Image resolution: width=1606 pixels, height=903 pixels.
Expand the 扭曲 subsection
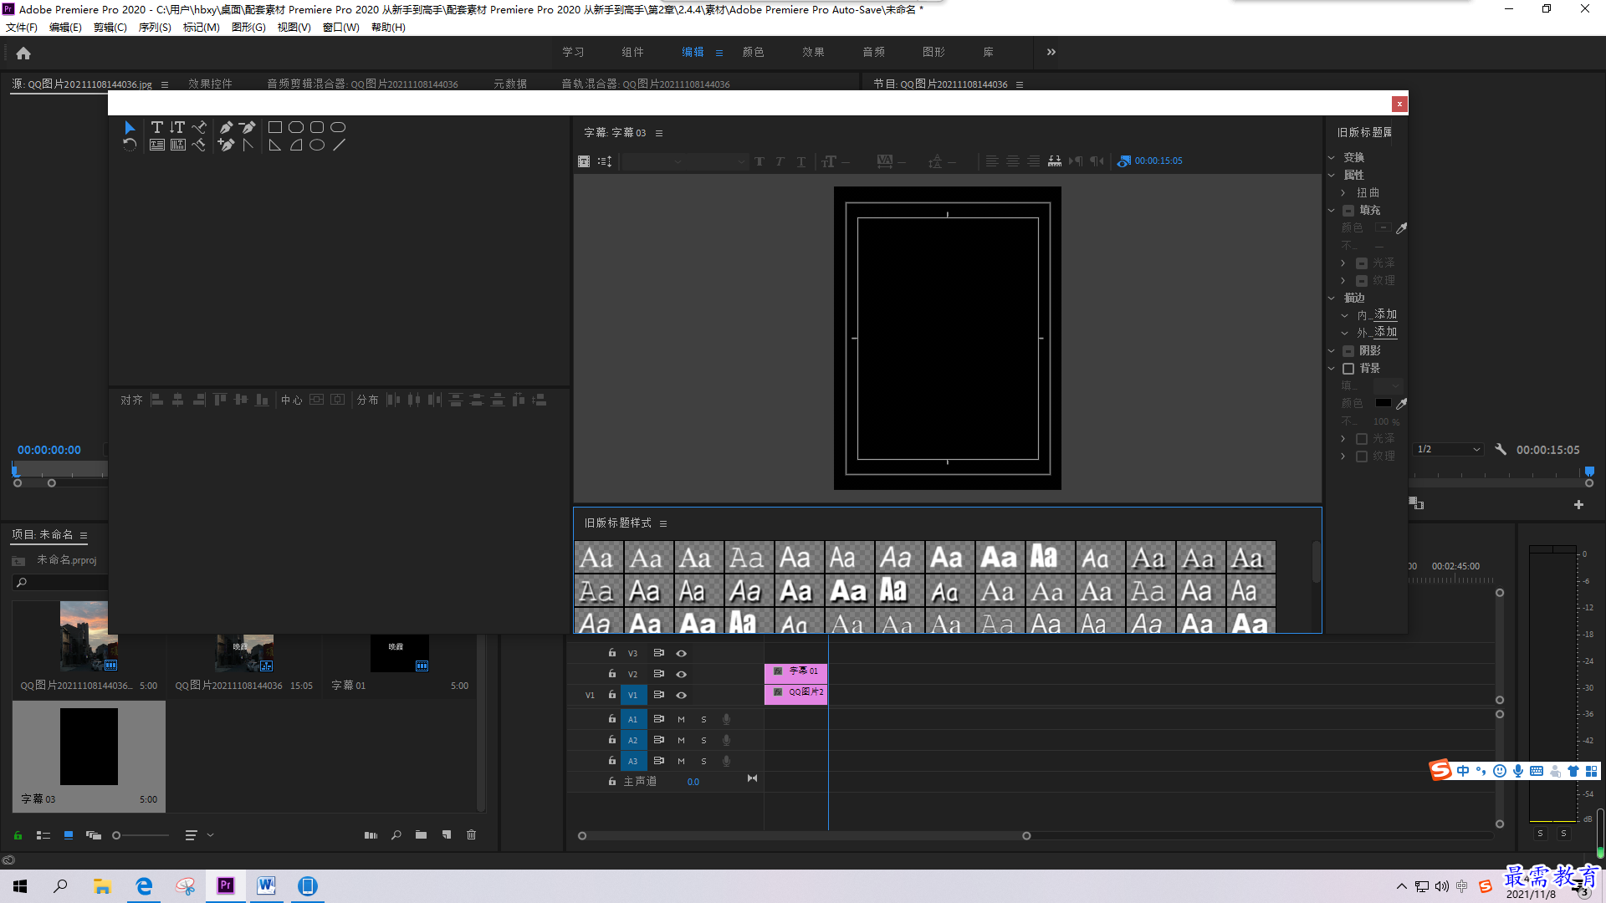(x=1343, y=193)
